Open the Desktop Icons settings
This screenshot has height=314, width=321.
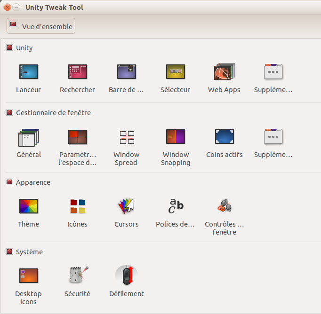(x=29, y=275)
